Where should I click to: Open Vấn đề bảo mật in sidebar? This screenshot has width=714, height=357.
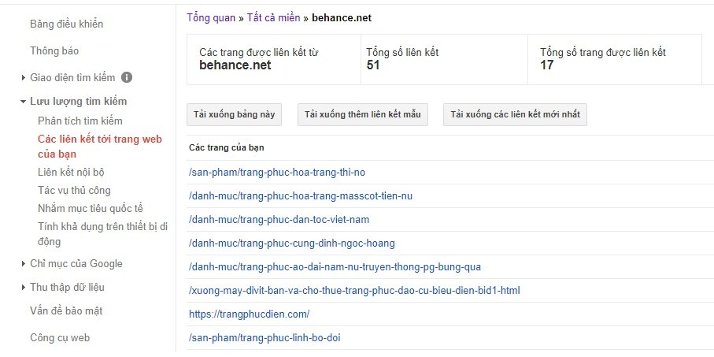66,311
